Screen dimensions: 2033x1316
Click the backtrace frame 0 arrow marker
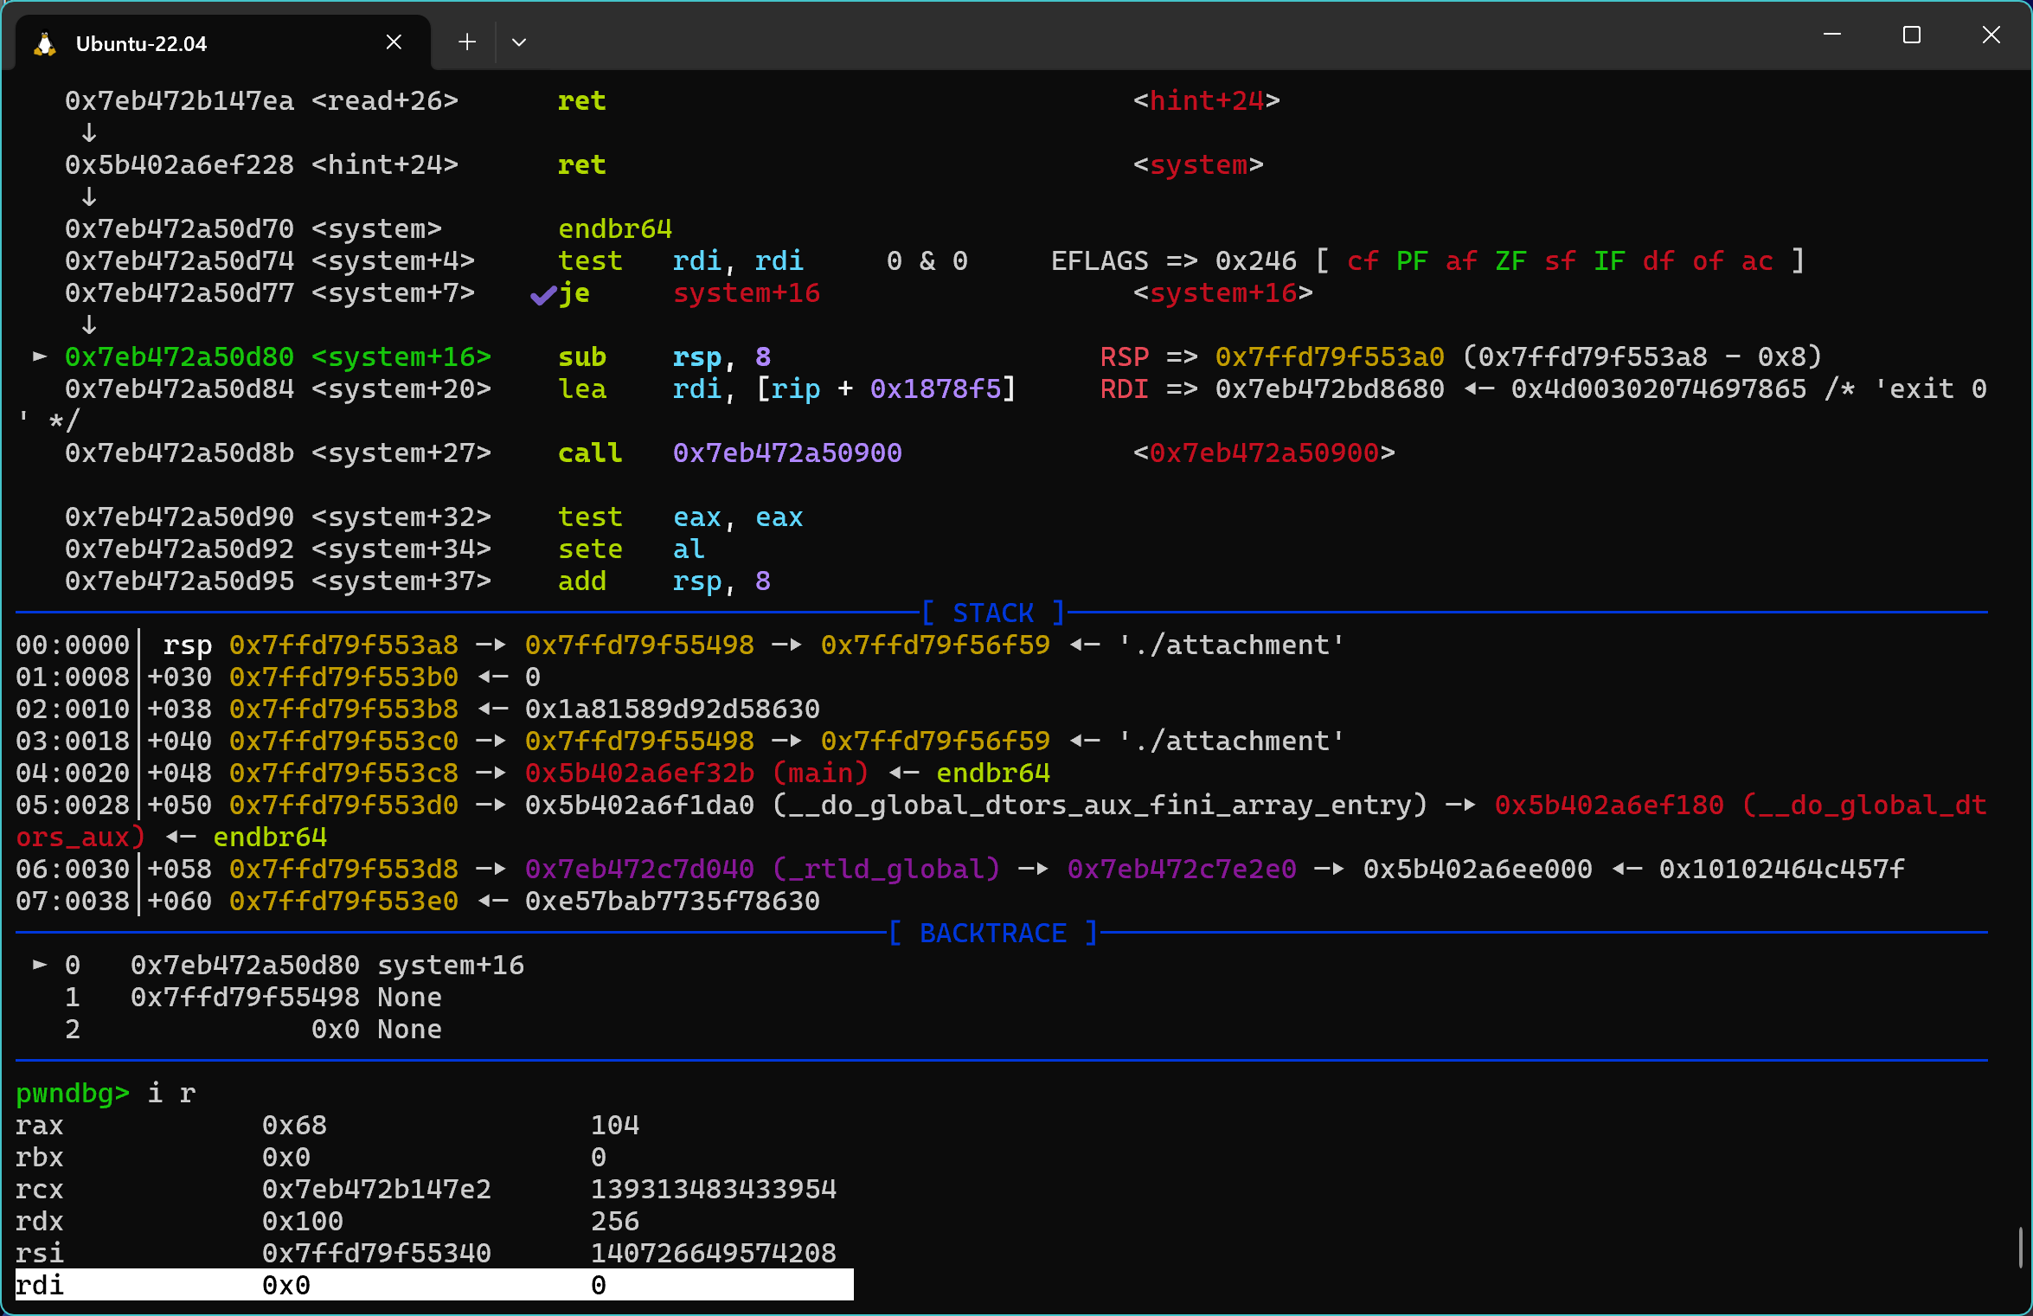(39, 965)
